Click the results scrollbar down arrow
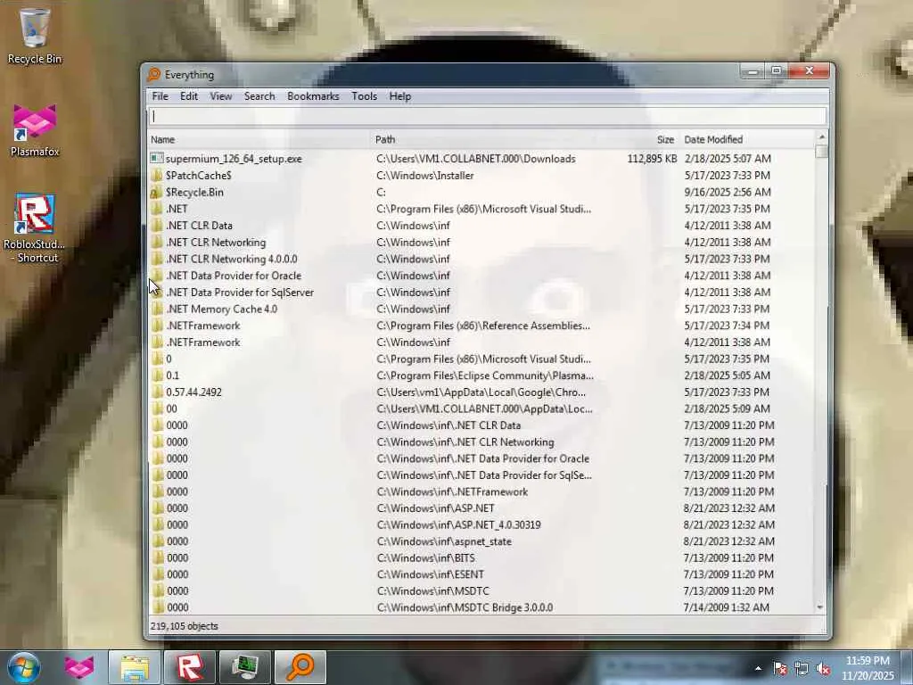Viewport: 913px width, 685px height. tap(821, 607)
